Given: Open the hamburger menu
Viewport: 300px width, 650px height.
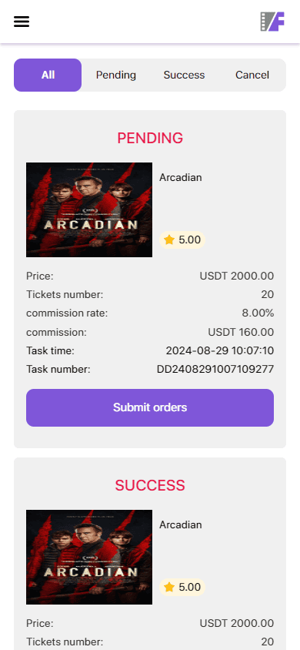Looking at the screenshot, I should pyautogui.click(x=22, y=22).
